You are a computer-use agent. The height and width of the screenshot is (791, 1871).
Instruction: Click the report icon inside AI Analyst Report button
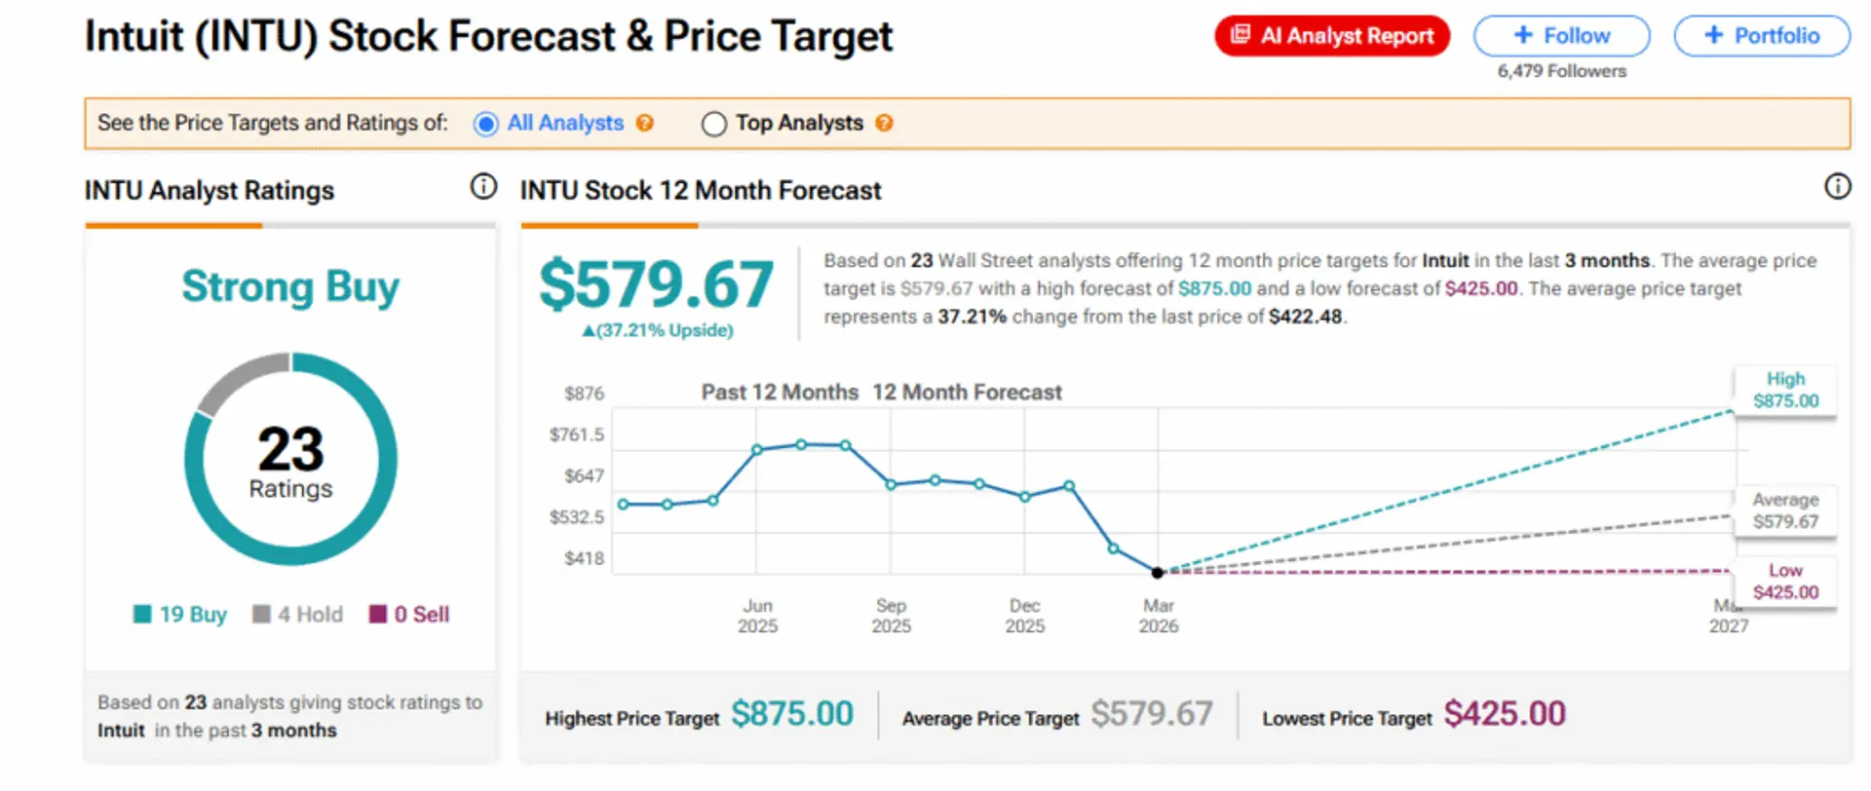click(1241, 35)
